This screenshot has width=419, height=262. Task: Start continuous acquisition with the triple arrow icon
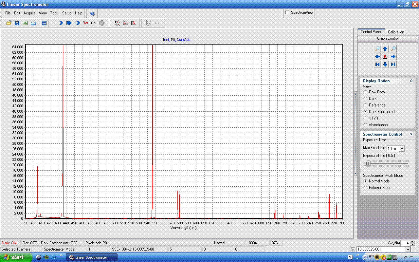tap(69, 23)
